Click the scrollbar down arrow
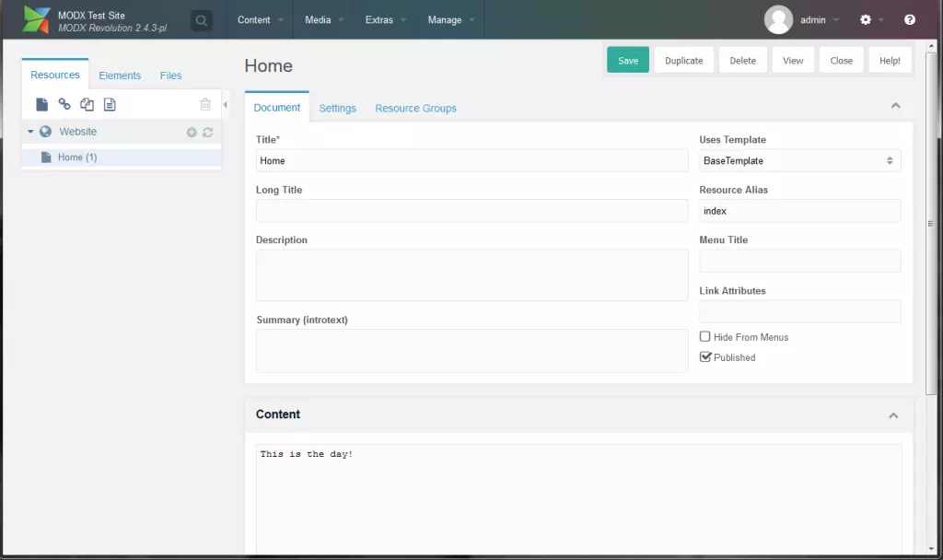This screenshot has width=943, height=560. tap(931, 549)
